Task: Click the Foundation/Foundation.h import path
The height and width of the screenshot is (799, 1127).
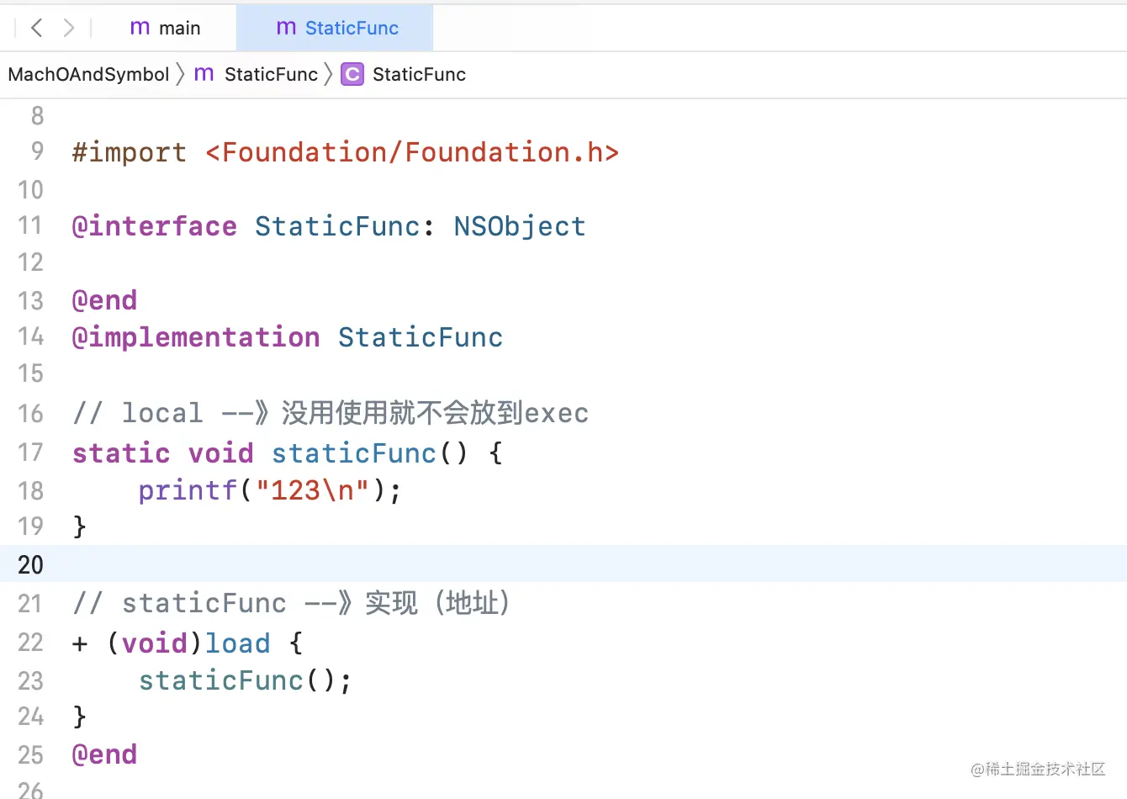Action: click(412, 152)
